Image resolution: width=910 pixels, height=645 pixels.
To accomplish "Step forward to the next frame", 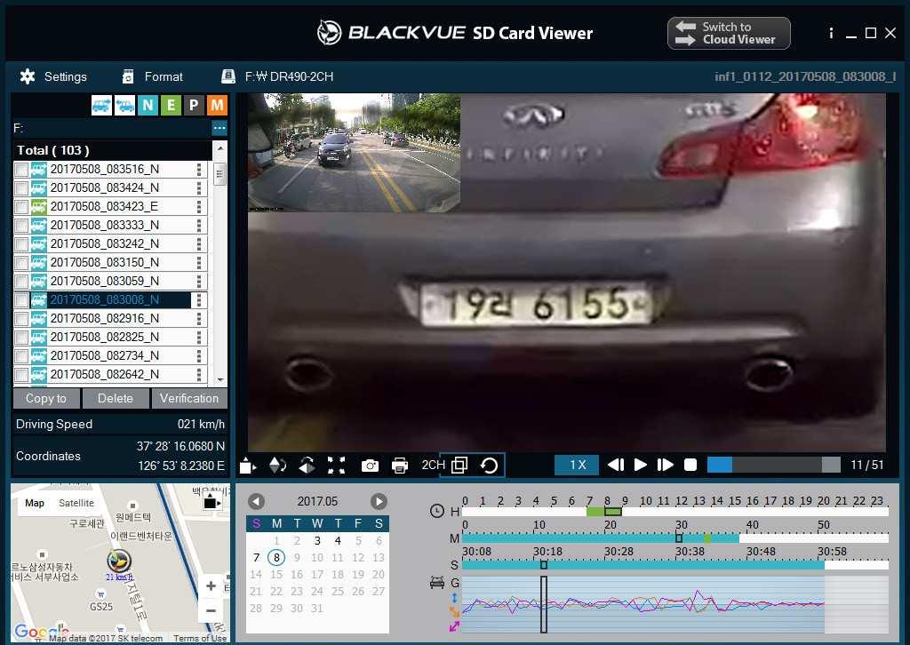I will [x=665, y=466].
